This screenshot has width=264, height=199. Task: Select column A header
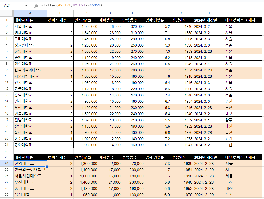(30, 13)
